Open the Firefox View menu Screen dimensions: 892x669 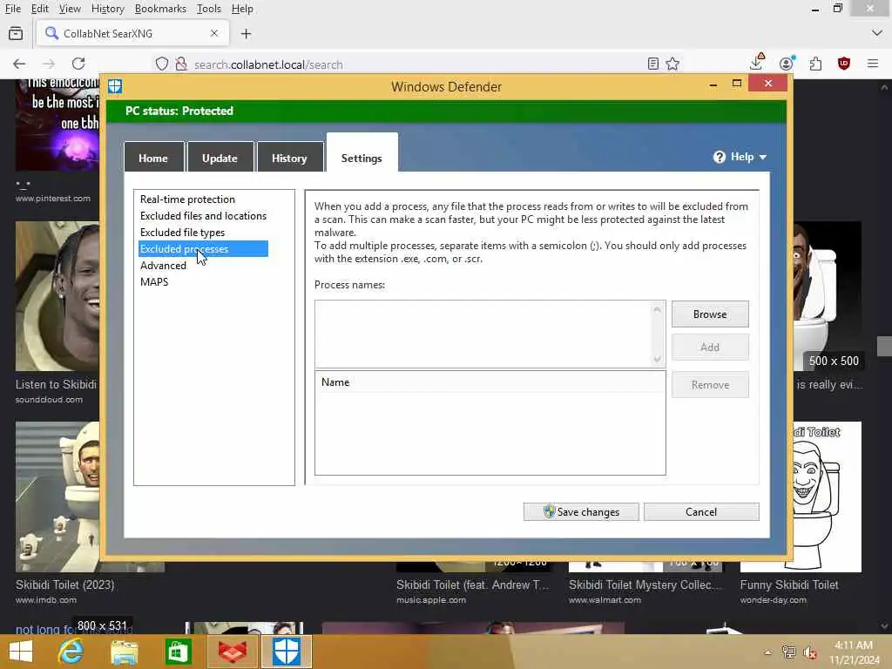point(70,9)
